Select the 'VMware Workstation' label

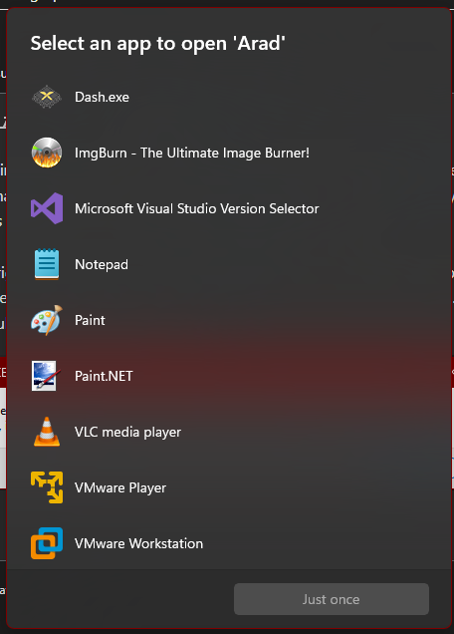click(x=139, y=543)
